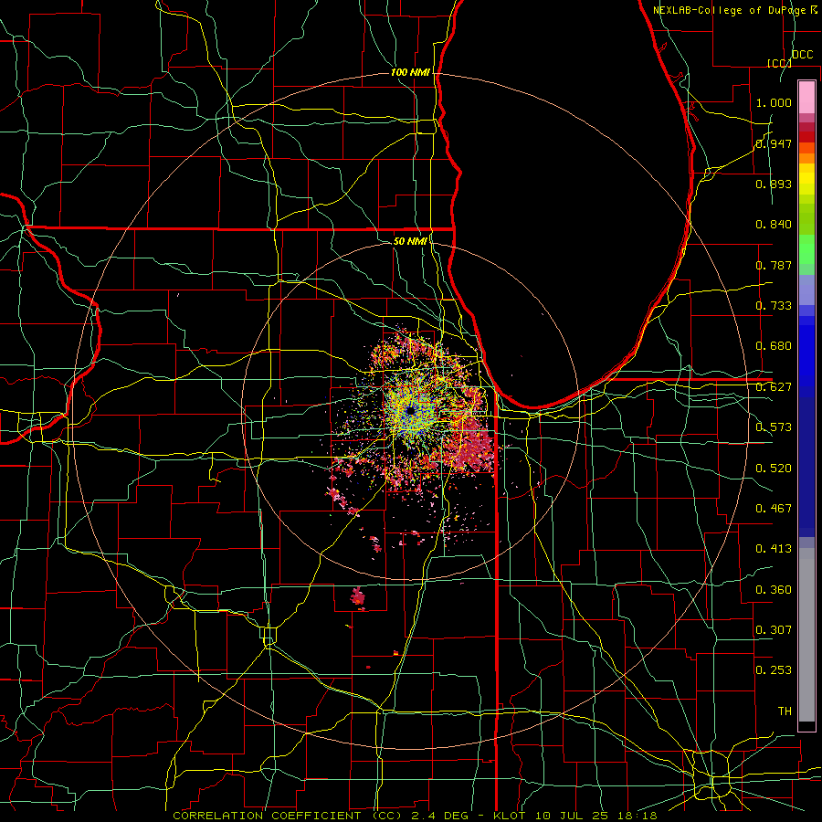Screen dimensions: 822x822
Task: Click the isolated crimson echo cell south of radar
Action: 358,597
